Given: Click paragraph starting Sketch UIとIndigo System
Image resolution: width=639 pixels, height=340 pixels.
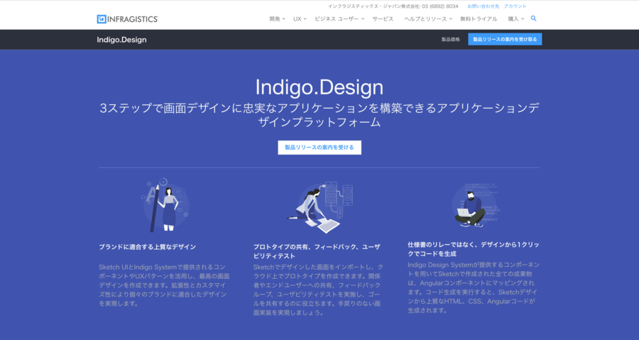Looking at the screenshot, I should (x=164, y=285).
